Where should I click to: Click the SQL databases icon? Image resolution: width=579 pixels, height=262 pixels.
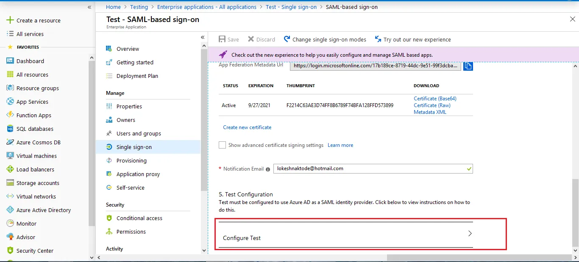tap(10, 129)
